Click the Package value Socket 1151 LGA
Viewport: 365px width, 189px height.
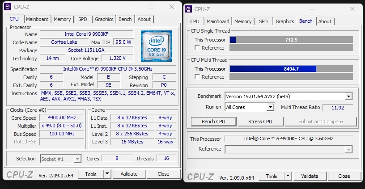pyautogui.click(x=87, y=50)
